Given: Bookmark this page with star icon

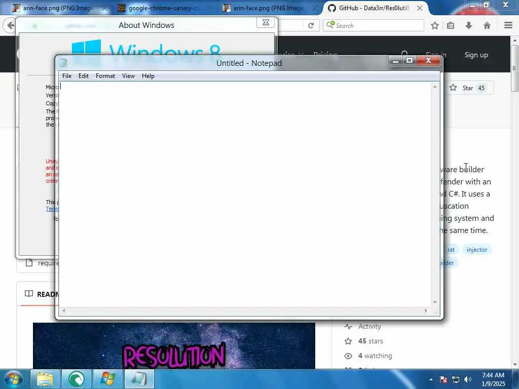Looking at the screenshot, I should point(435,25).
